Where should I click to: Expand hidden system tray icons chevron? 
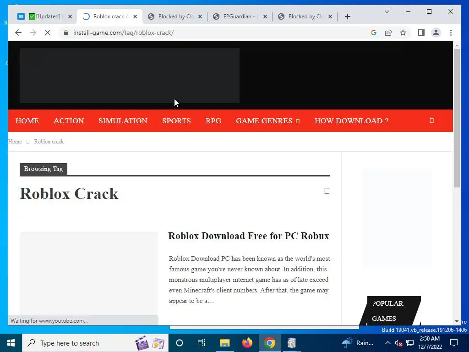click(x=387, y=343)
